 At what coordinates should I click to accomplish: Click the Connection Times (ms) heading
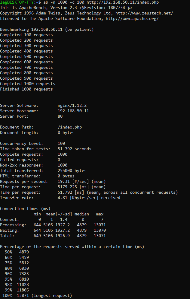(x=25, y=208)
